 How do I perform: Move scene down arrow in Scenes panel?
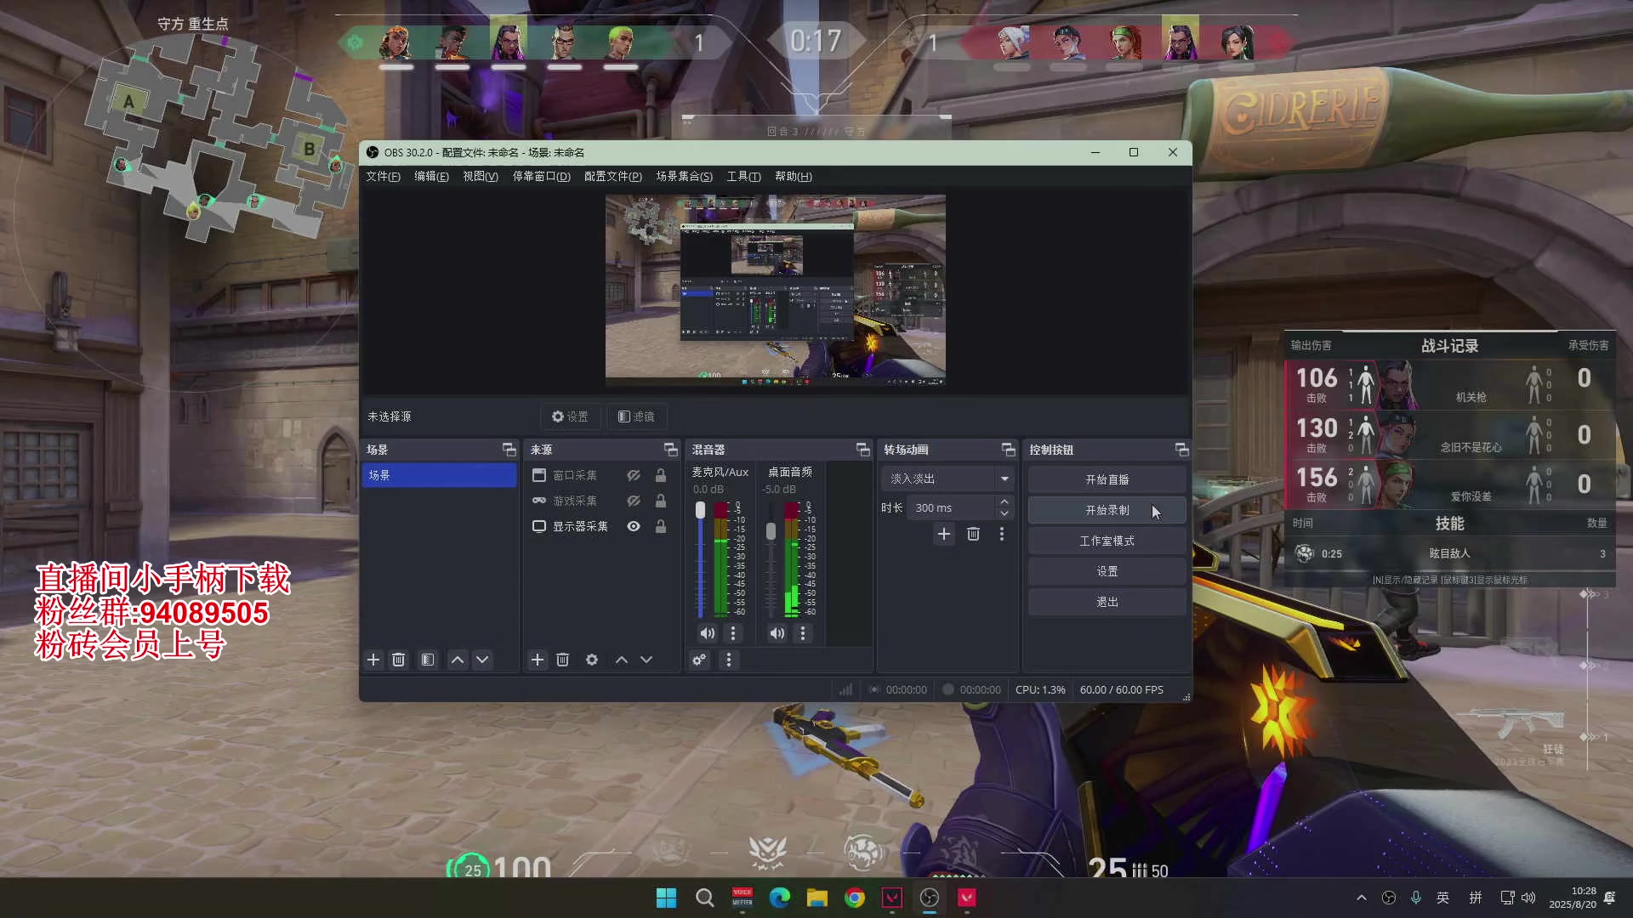(x=482, y=660)
